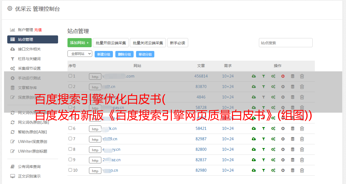Click filter icon in row 6
The height and width of the screenshot is (184, 346).
(263, 128)
